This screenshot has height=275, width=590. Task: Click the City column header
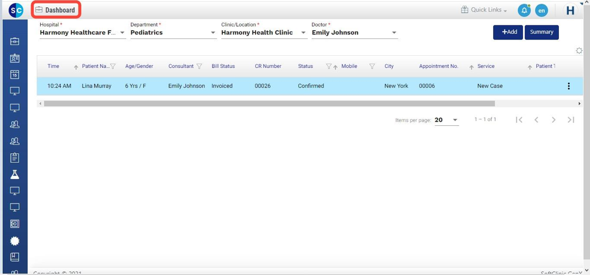pos(389,66)
